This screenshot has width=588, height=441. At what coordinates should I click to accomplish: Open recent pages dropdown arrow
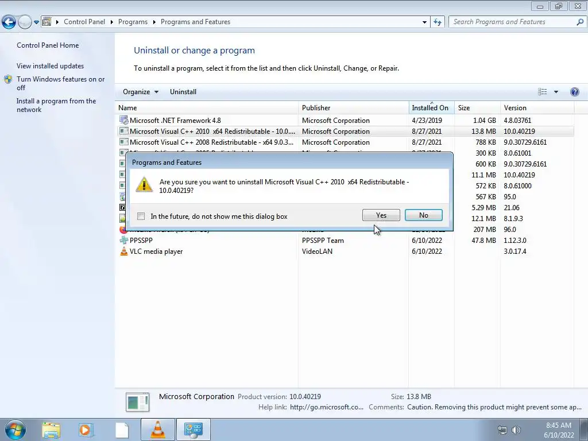36,22
